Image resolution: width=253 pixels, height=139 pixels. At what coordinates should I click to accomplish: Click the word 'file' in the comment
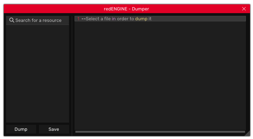click(x=107, y=19)
